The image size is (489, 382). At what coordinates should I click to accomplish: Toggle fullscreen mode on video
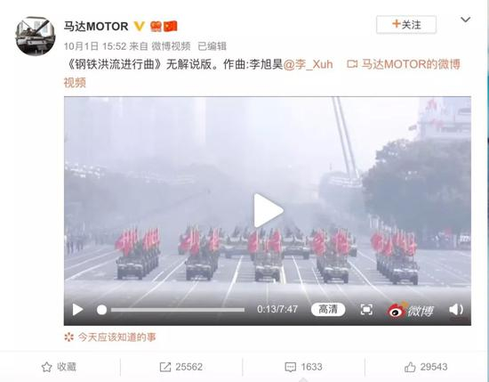click(366, 310)
